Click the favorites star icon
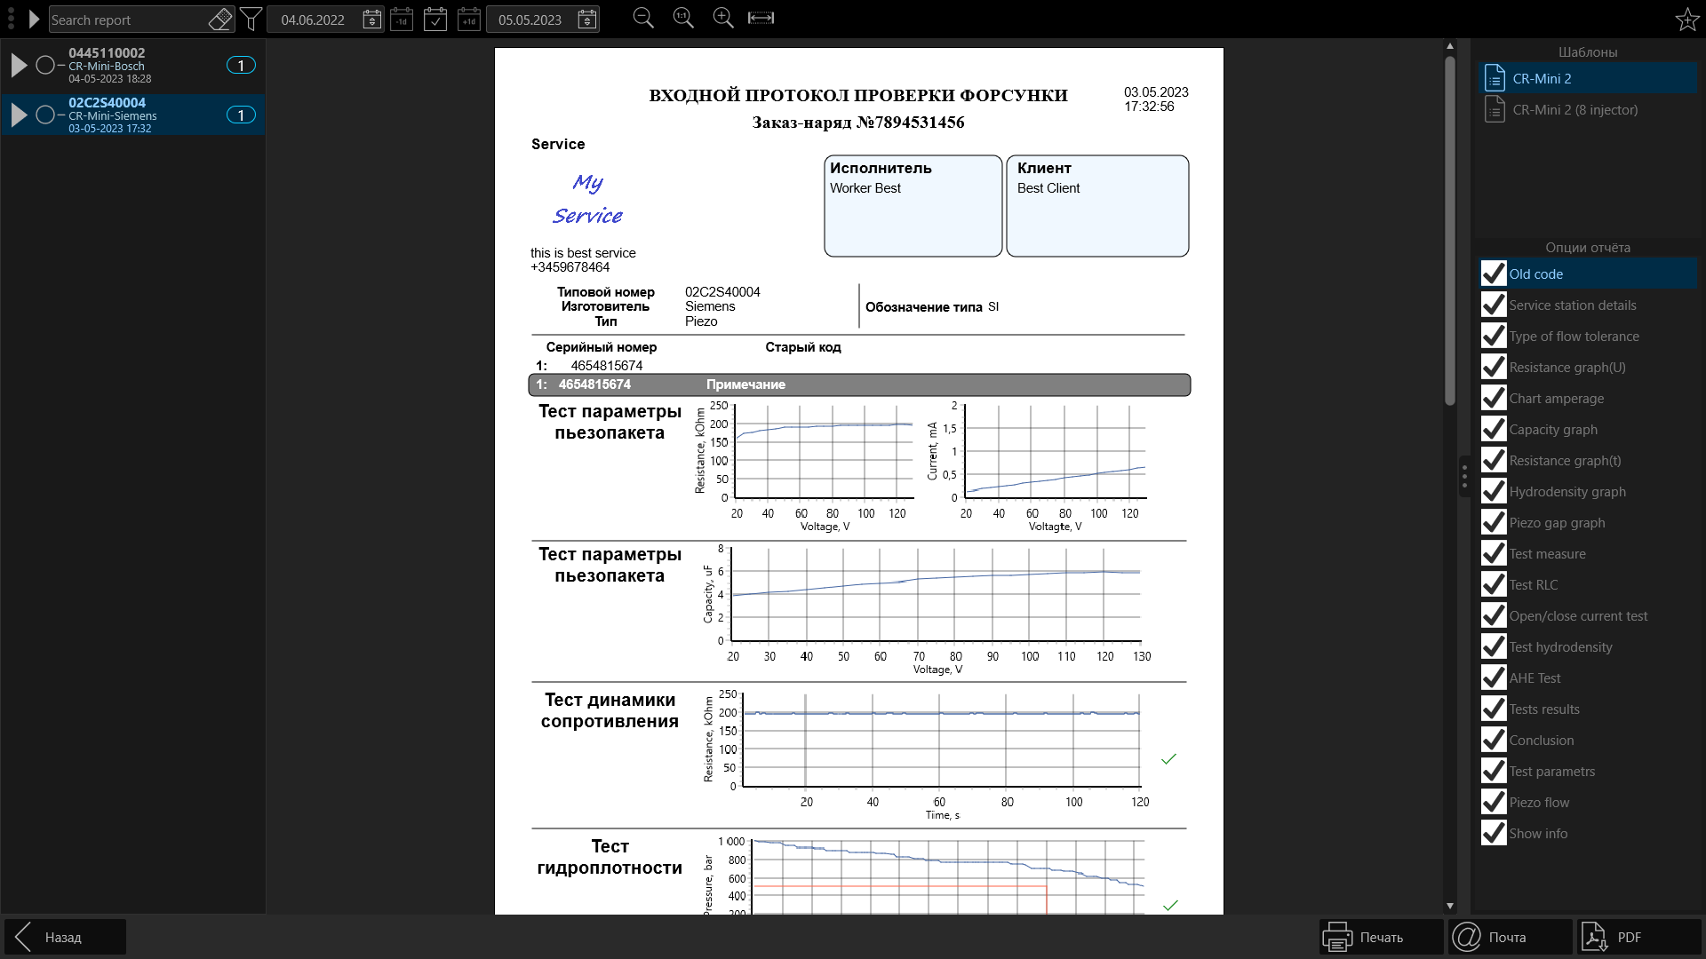 coord(1686,19)
